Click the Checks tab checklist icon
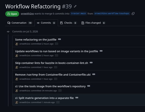Viewport: 145px width, 112px height. point(61,23)
